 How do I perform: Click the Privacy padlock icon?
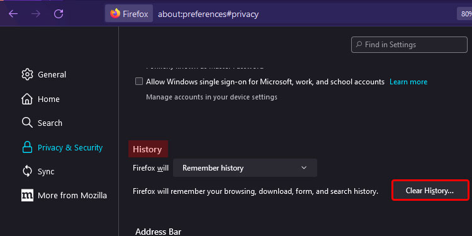27,147
